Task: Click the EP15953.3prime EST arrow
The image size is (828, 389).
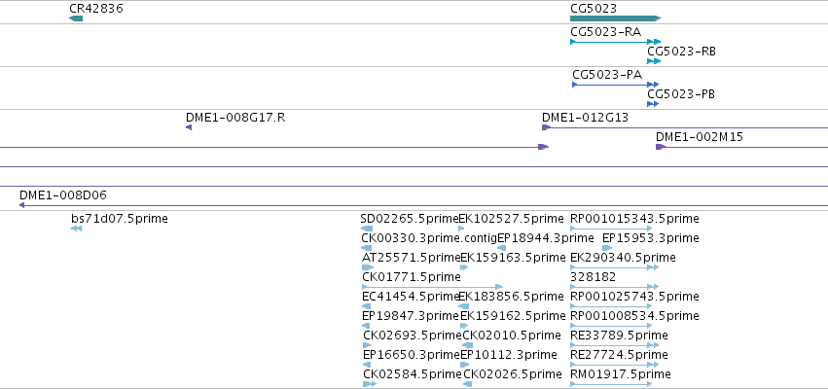Action: (607, 248)
